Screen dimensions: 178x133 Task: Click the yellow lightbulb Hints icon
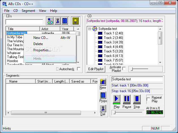[76, 21]
